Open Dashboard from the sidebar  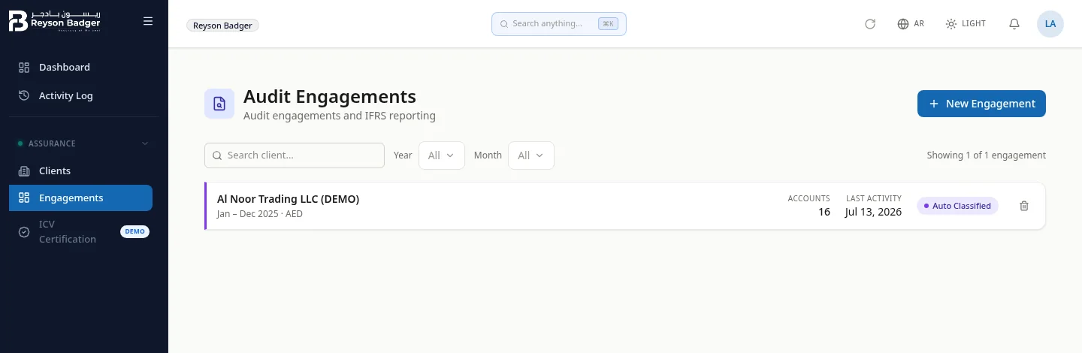(x=80, y=67)
